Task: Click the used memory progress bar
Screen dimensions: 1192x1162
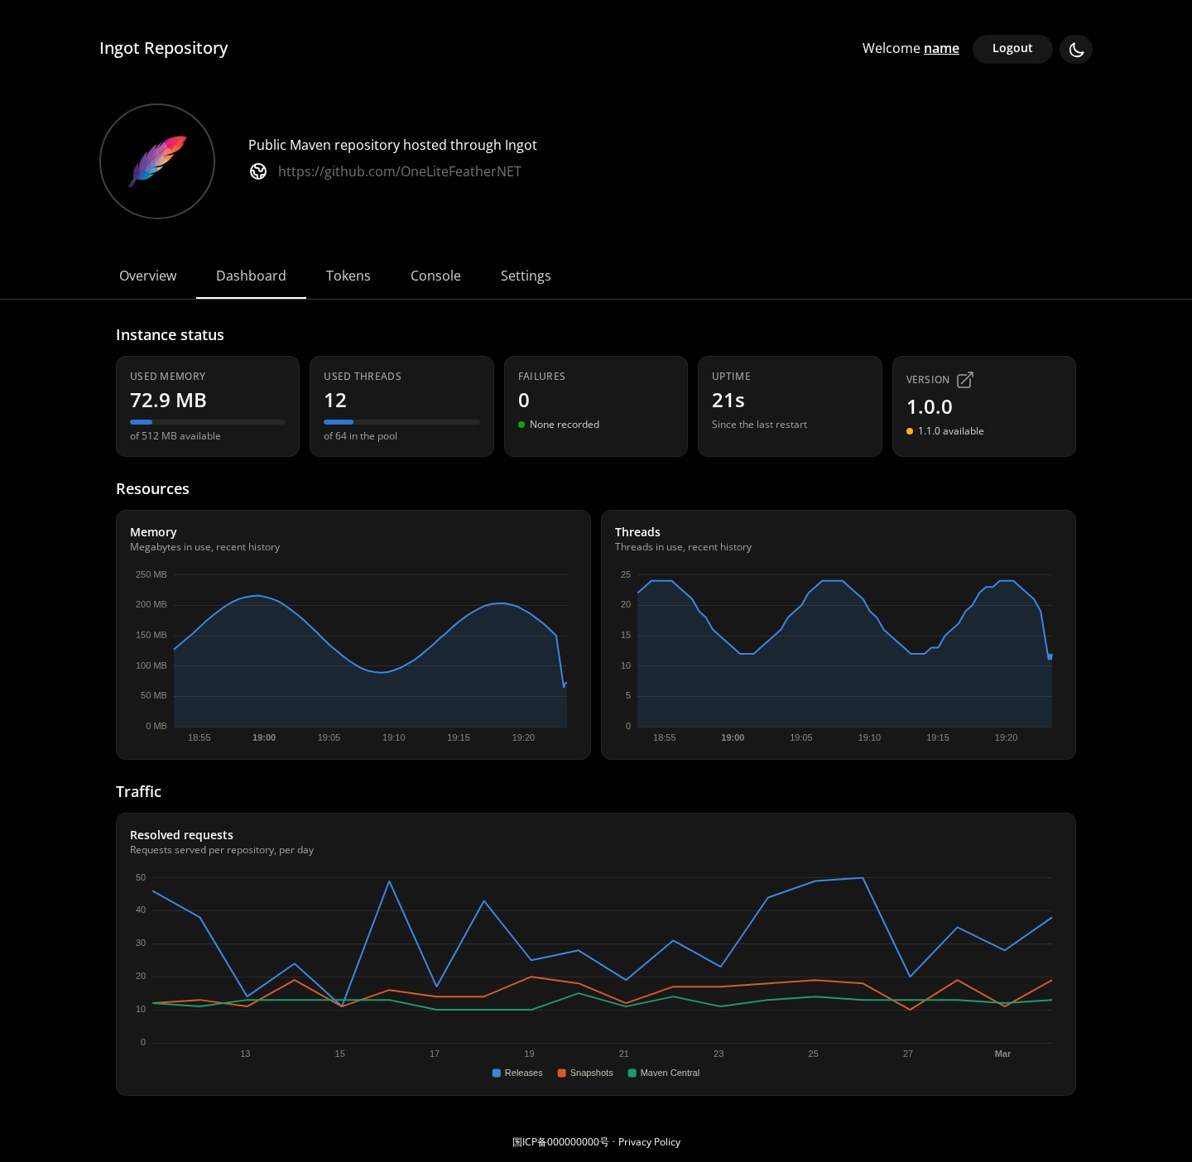Action: [208, 422]
